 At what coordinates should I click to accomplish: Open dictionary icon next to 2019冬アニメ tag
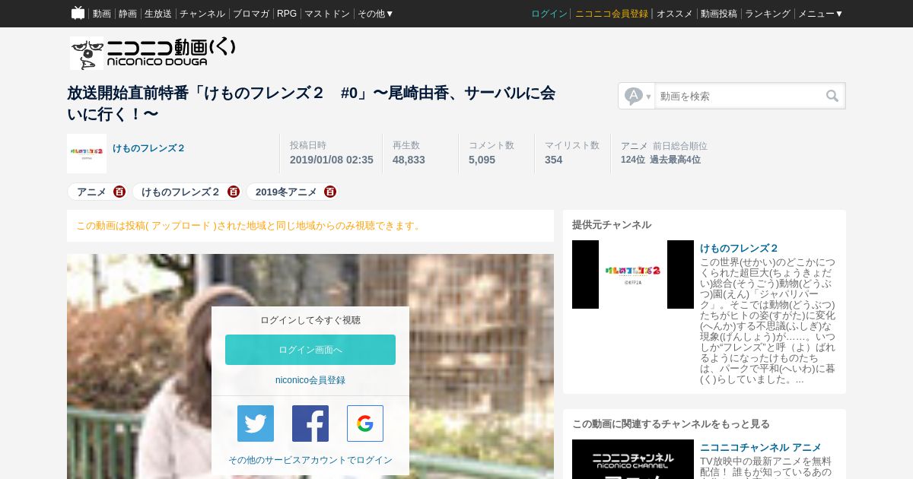click(330, 192)
